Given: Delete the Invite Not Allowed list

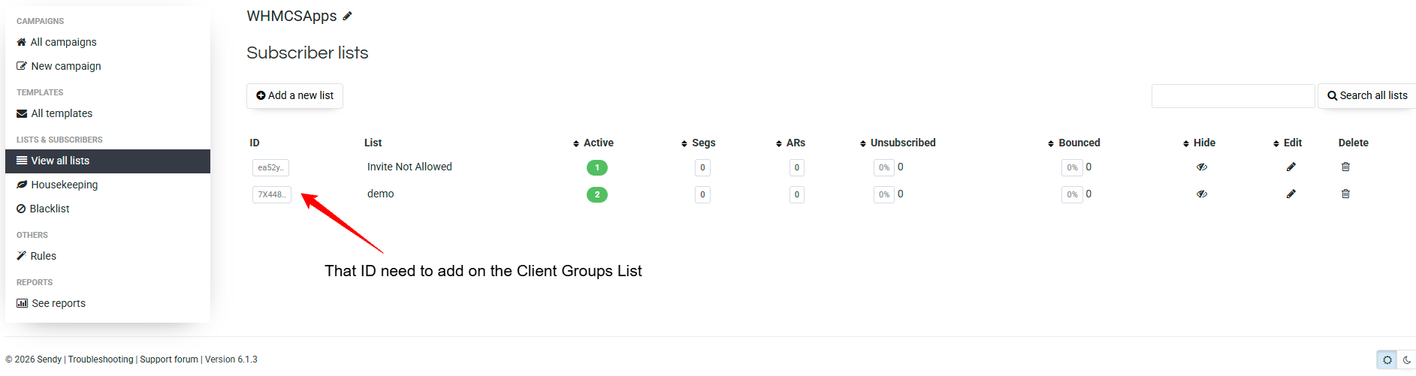Looking at the screenshot, I should [x=1345, y=167].
